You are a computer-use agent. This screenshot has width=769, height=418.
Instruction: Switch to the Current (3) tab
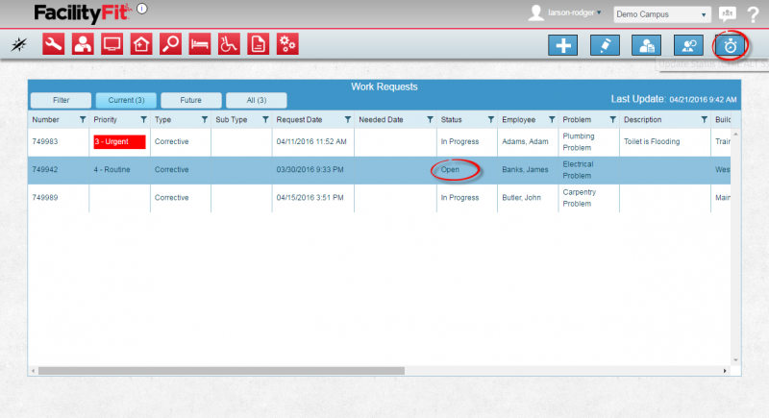click(126, 100)
